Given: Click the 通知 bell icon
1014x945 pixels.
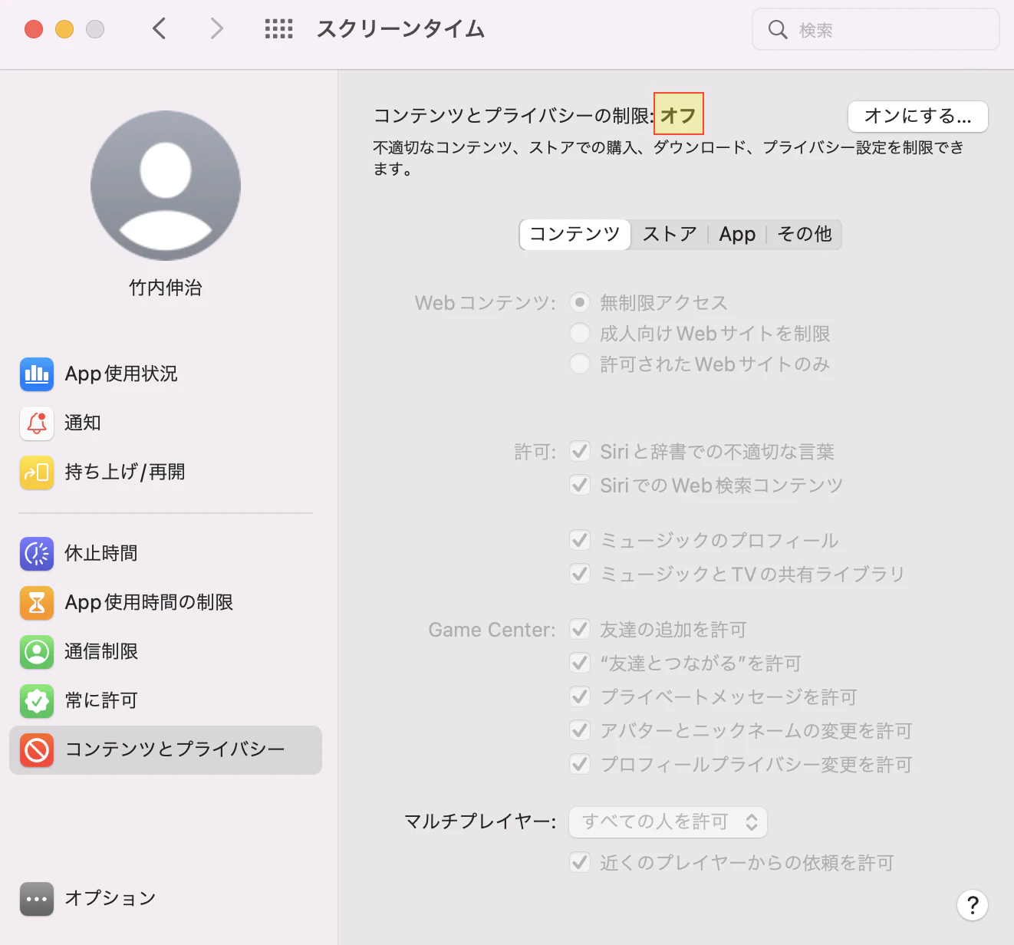Looking at the screenshot, I should pos(37,423).
